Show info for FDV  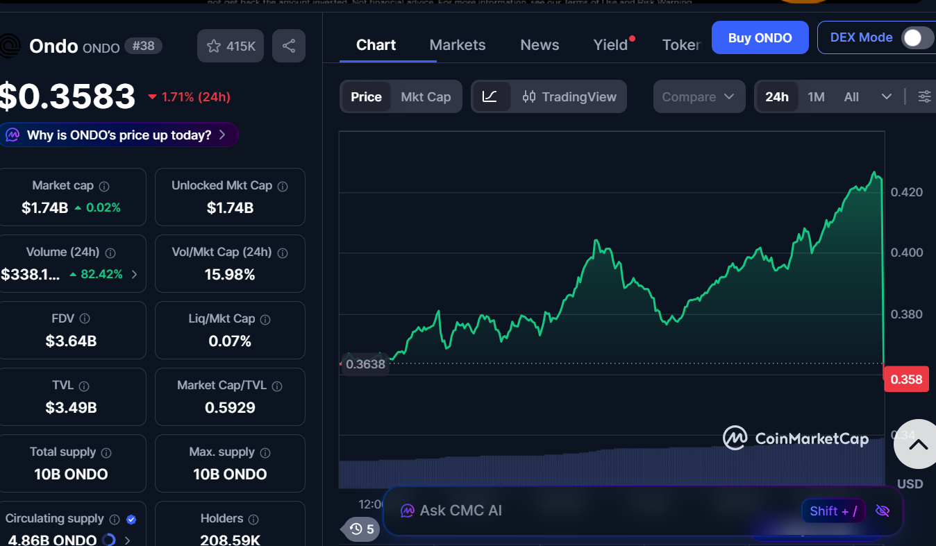85,319
